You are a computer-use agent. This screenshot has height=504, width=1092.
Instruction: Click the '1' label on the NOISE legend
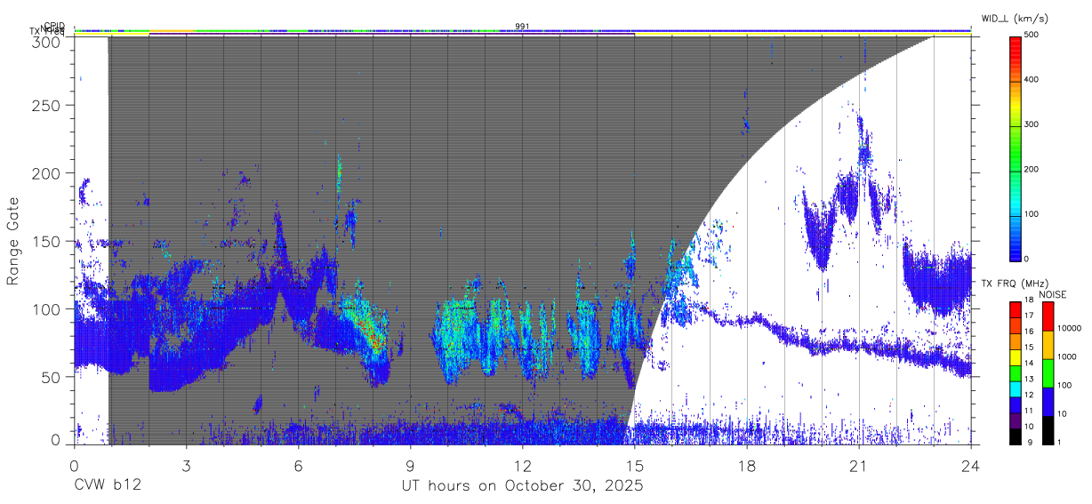point(1059,442)
